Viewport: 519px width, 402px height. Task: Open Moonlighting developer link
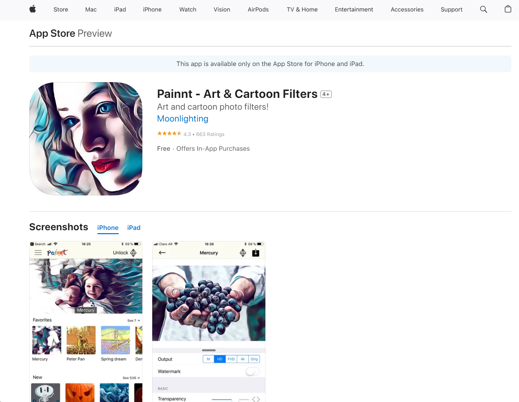pos(183,119)
